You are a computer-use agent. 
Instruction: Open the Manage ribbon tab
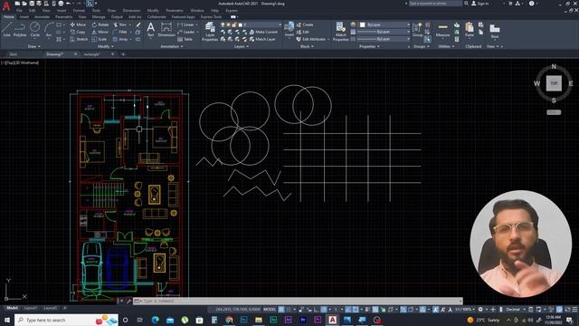point(99,17)
